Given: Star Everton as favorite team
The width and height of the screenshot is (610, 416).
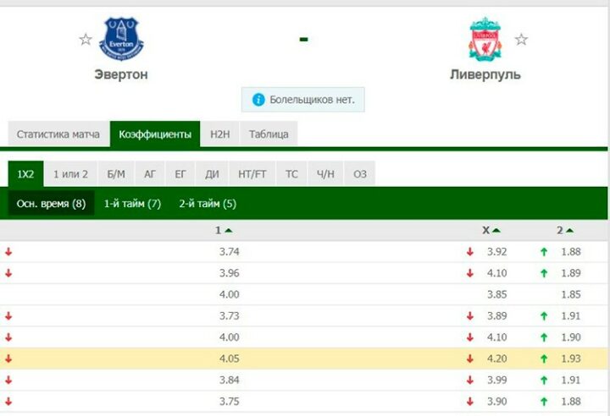Looking at the screenshot, I should pos(85,39).
